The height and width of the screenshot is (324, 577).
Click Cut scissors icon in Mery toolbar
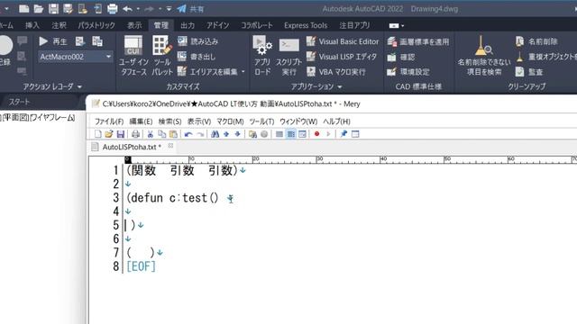(151, 134)
